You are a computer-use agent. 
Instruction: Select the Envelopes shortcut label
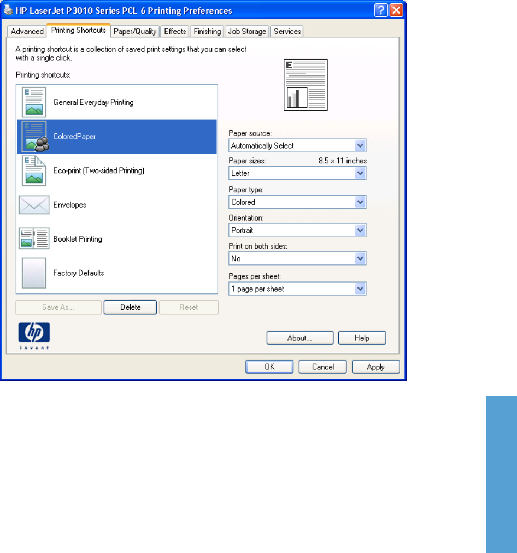tap(70, 205)
